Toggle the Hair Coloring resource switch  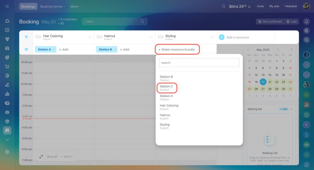click(x=38, y=37)
